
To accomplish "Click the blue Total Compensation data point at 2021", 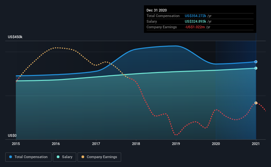I will tap(256, 62).
